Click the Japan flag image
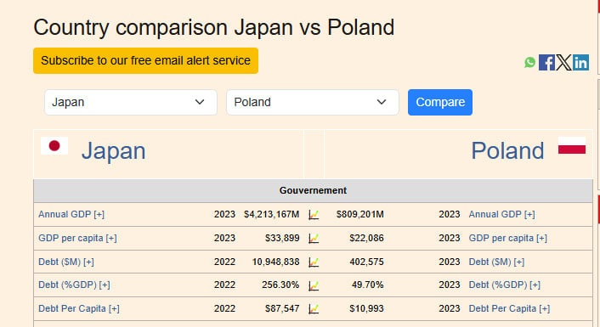 (x=54, y=146)
